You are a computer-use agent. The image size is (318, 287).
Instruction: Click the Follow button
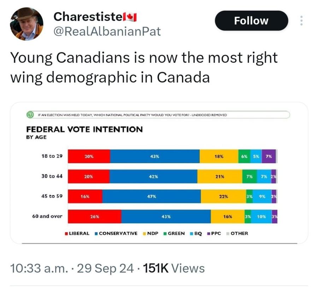tap(251, 20)
